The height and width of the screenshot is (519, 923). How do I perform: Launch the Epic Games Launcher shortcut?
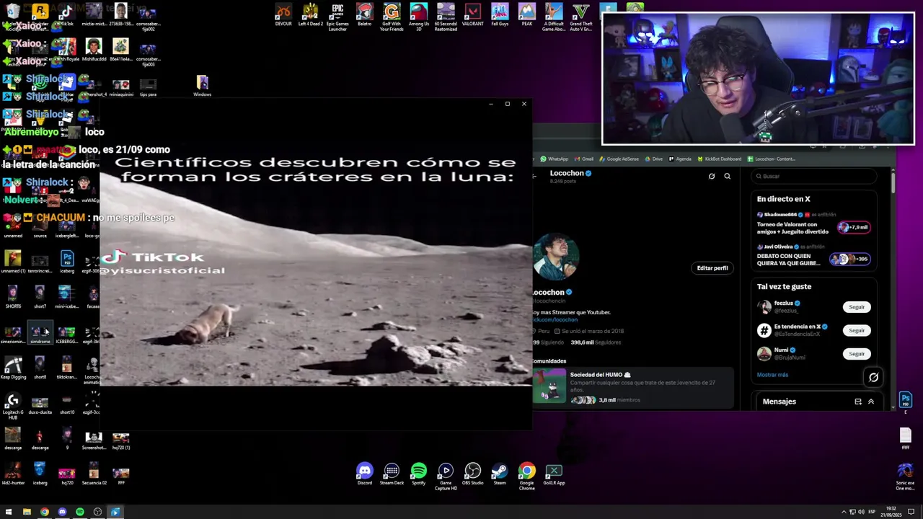click(337, 17)
